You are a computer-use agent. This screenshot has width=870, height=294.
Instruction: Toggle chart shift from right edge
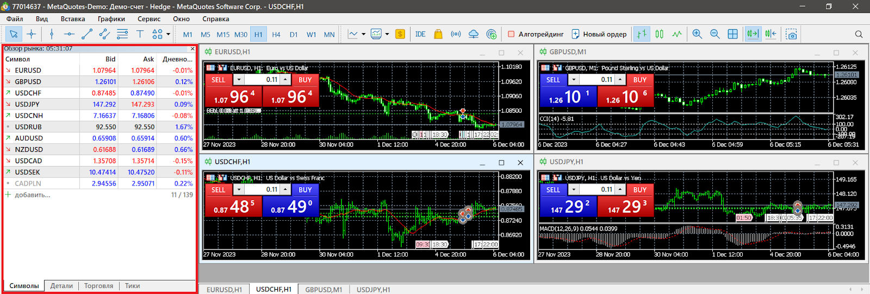tap(770, 34)
